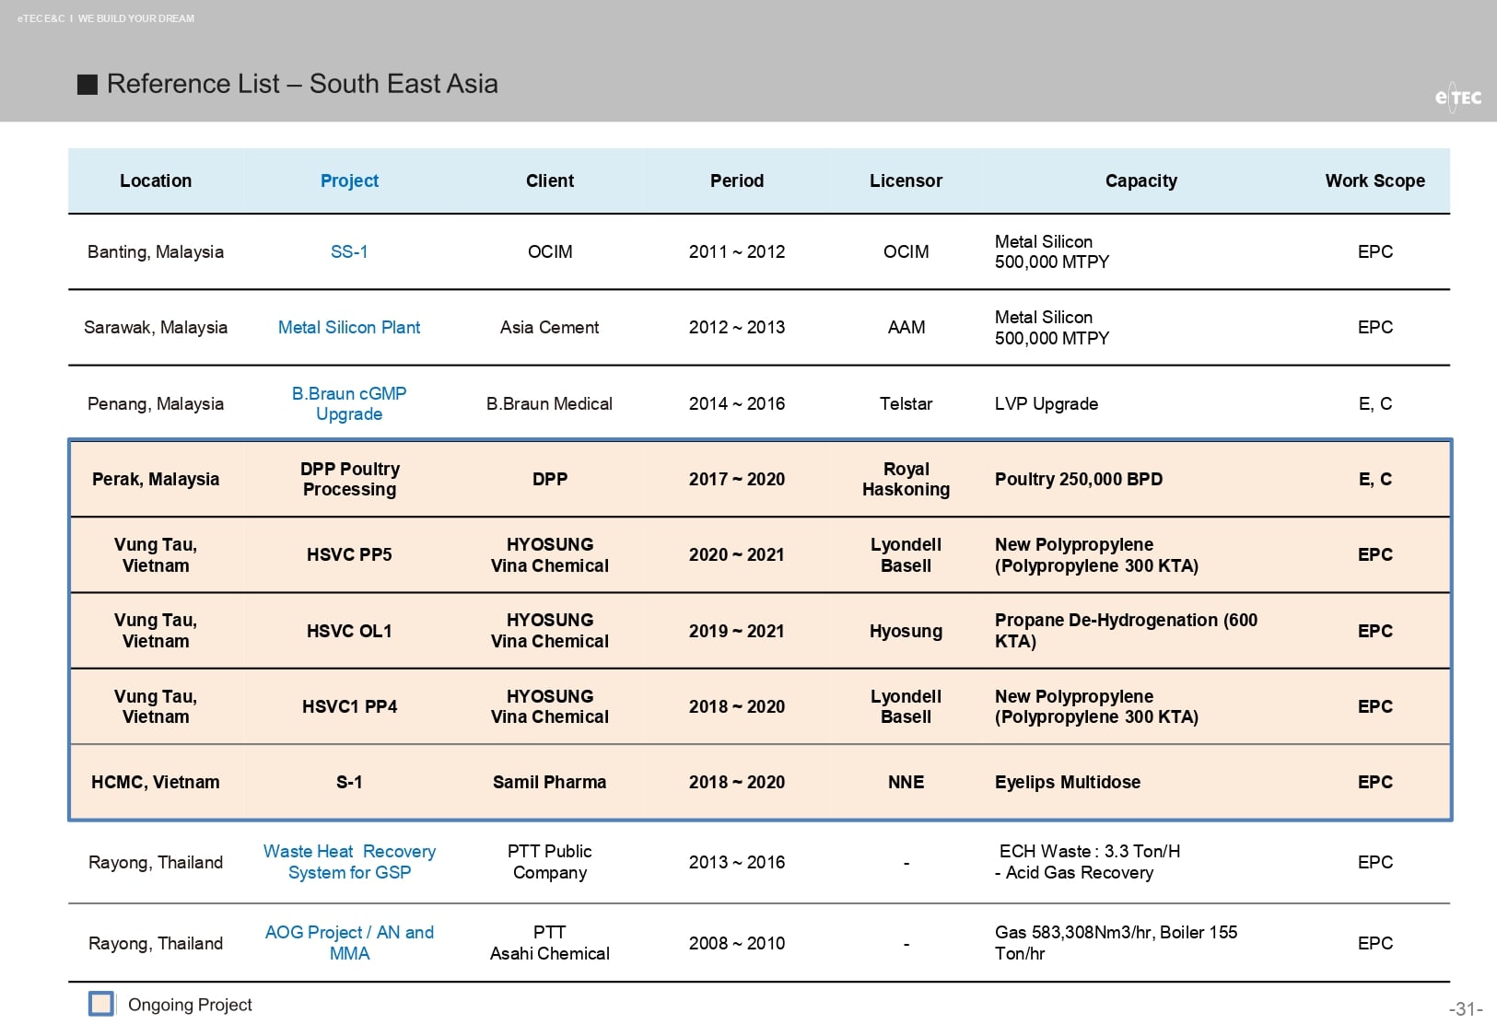
Task: Click the 2011 ~ 2012 period cell
Action: coord(737,251)
